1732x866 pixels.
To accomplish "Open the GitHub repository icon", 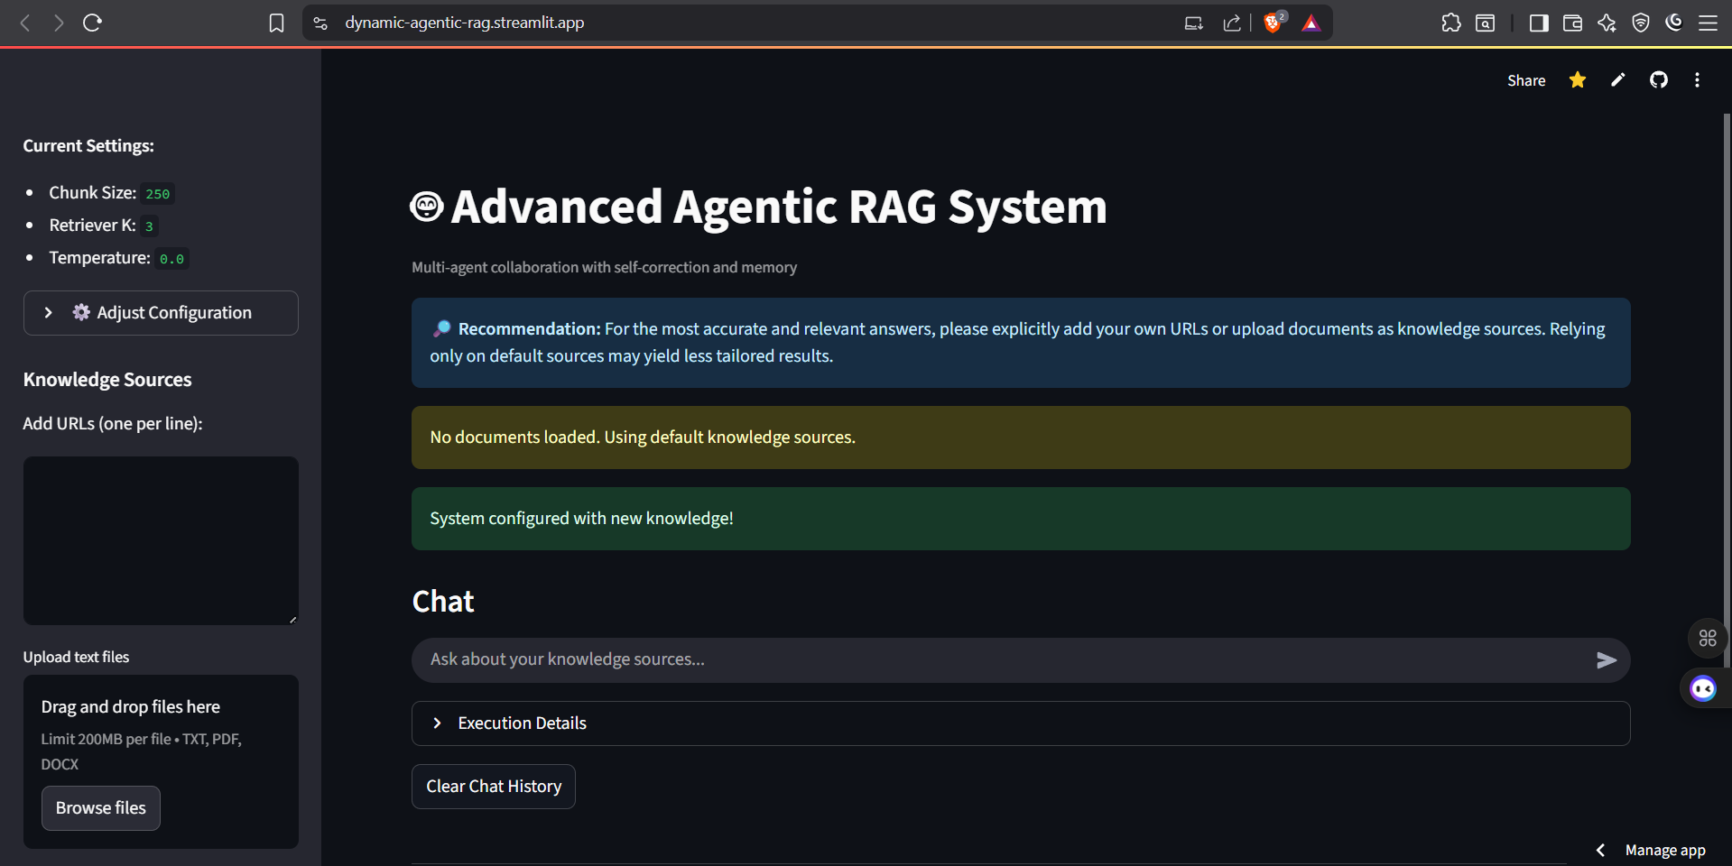I will coord(1659,80).
